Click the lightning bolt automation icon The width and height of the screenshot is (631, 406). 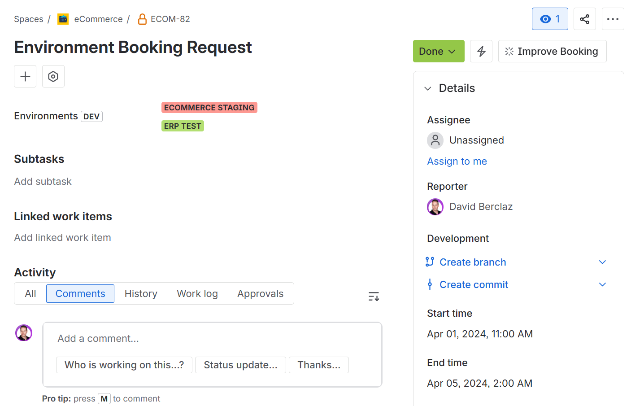(481, 51)
